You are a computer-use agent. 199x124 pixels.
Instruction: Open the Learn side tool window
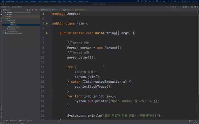[x=1, y=19]
